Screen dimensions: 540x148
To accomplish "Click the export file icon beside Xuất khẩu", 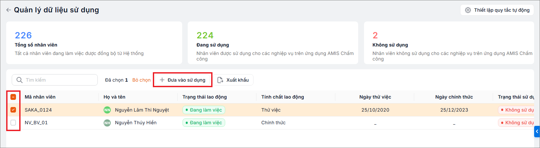I will click(x=220, y=80).
